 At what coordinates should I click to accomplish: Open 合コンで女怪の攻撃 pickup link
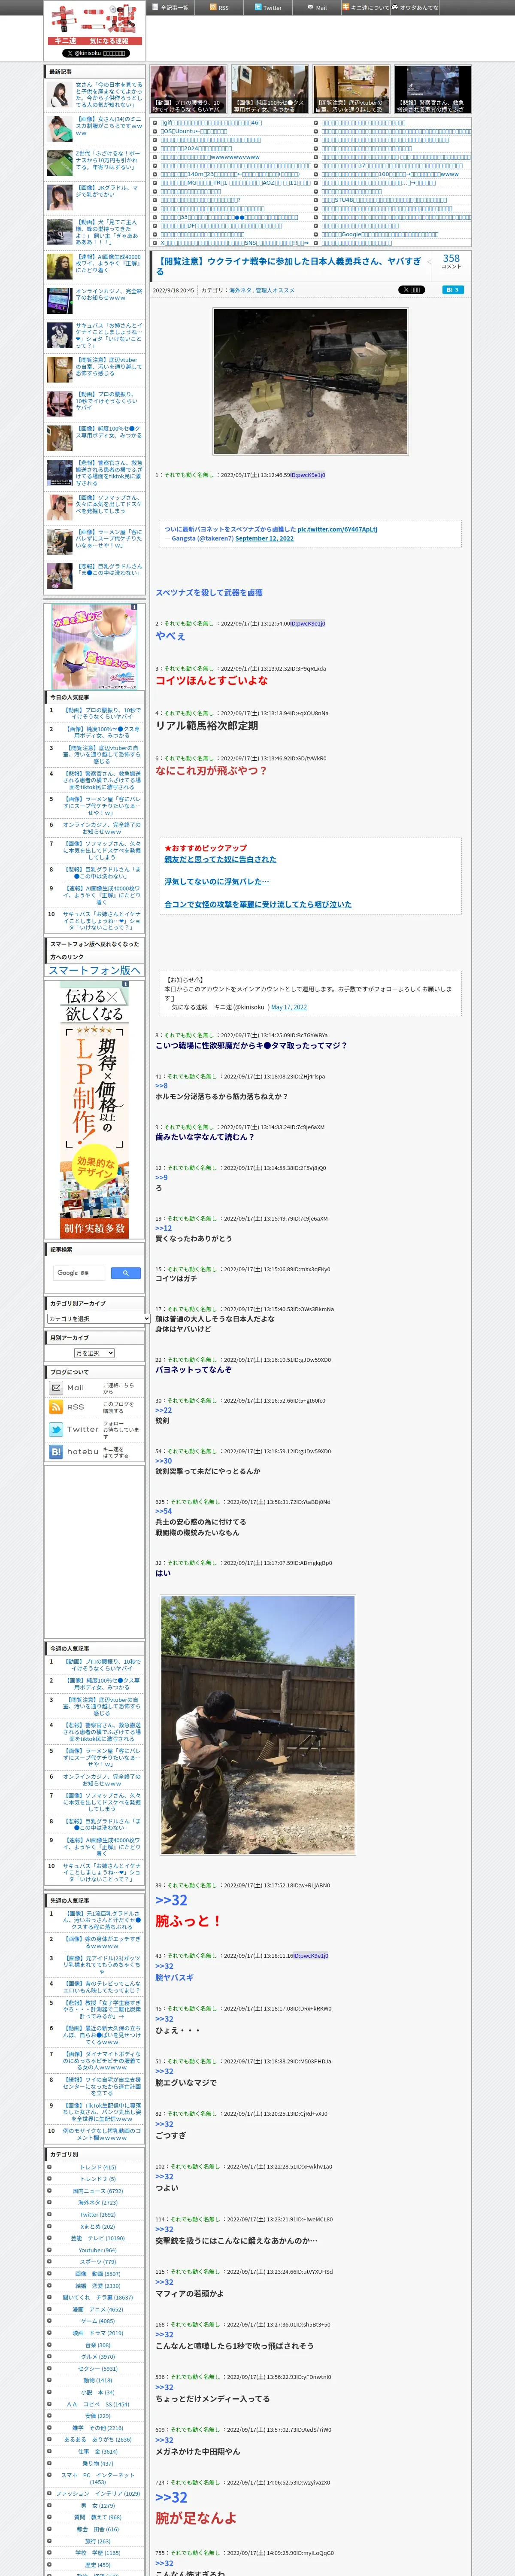tap(258, 904)
